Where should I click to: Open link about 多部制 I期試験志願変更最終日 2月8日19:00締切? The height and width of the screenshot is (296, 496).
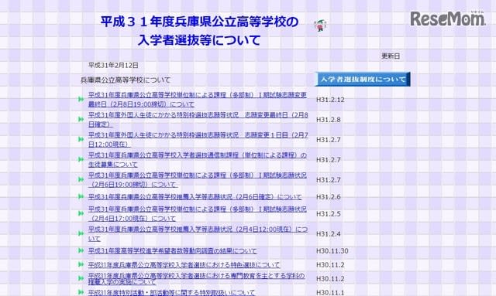pos(198,100)
